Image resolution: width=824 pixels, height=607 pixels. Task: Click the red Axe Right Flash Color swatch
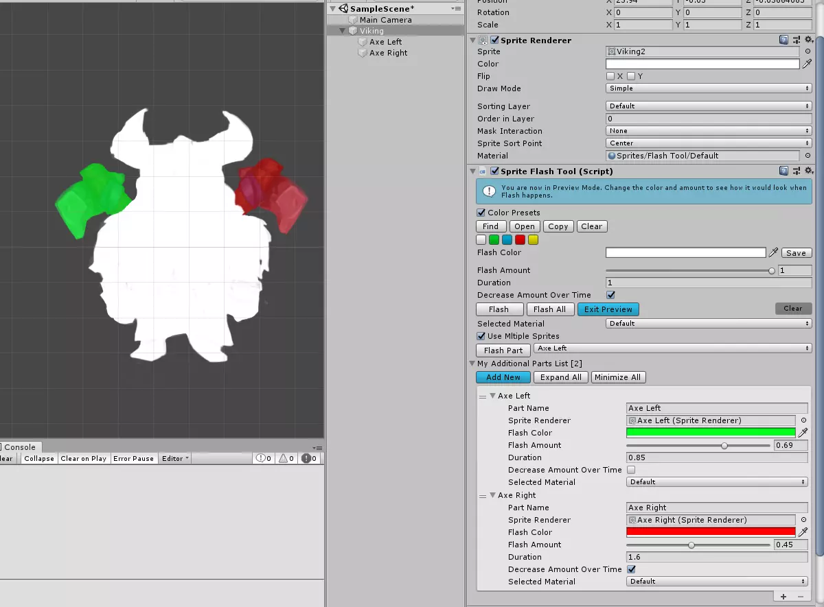coord(711,532)
